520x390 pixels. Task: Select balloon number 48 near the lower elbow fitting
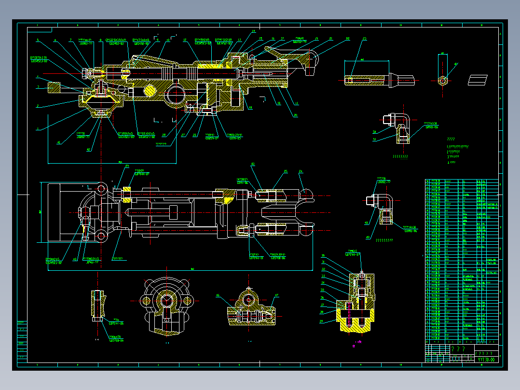point(367,223)
